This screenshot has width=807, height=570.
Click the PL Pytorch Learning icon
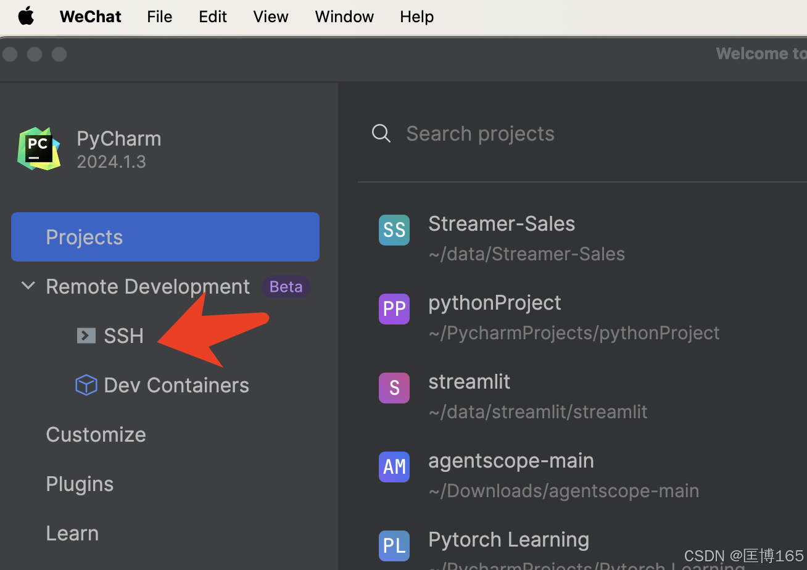(x=394, y=546)
